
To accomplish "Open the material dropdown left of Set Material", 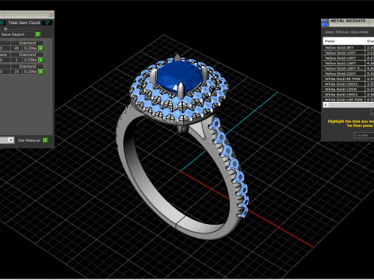I will (x=11, y=140).
